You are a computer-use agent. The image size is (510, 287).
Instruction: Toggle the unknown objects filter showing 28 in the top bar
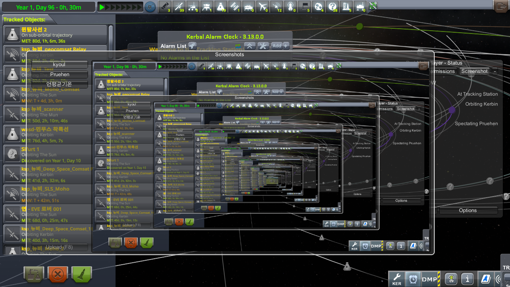pos(332,6)
